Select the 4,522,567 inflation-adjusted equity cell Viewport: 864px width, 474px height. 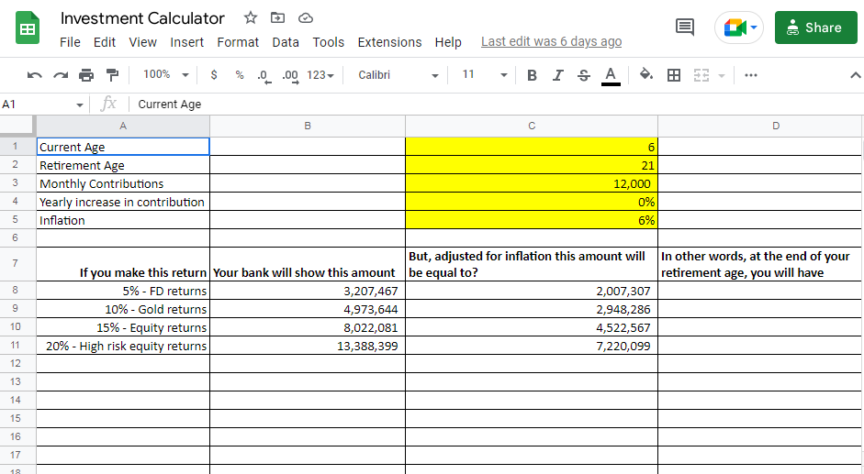(x=532, y=327)
